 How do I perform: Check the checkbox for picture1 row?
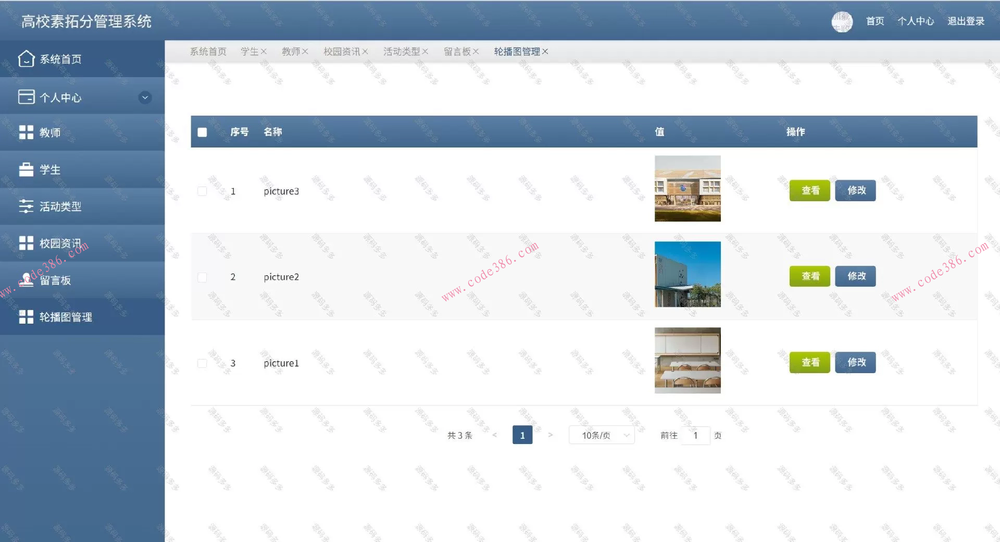point(202,363)
